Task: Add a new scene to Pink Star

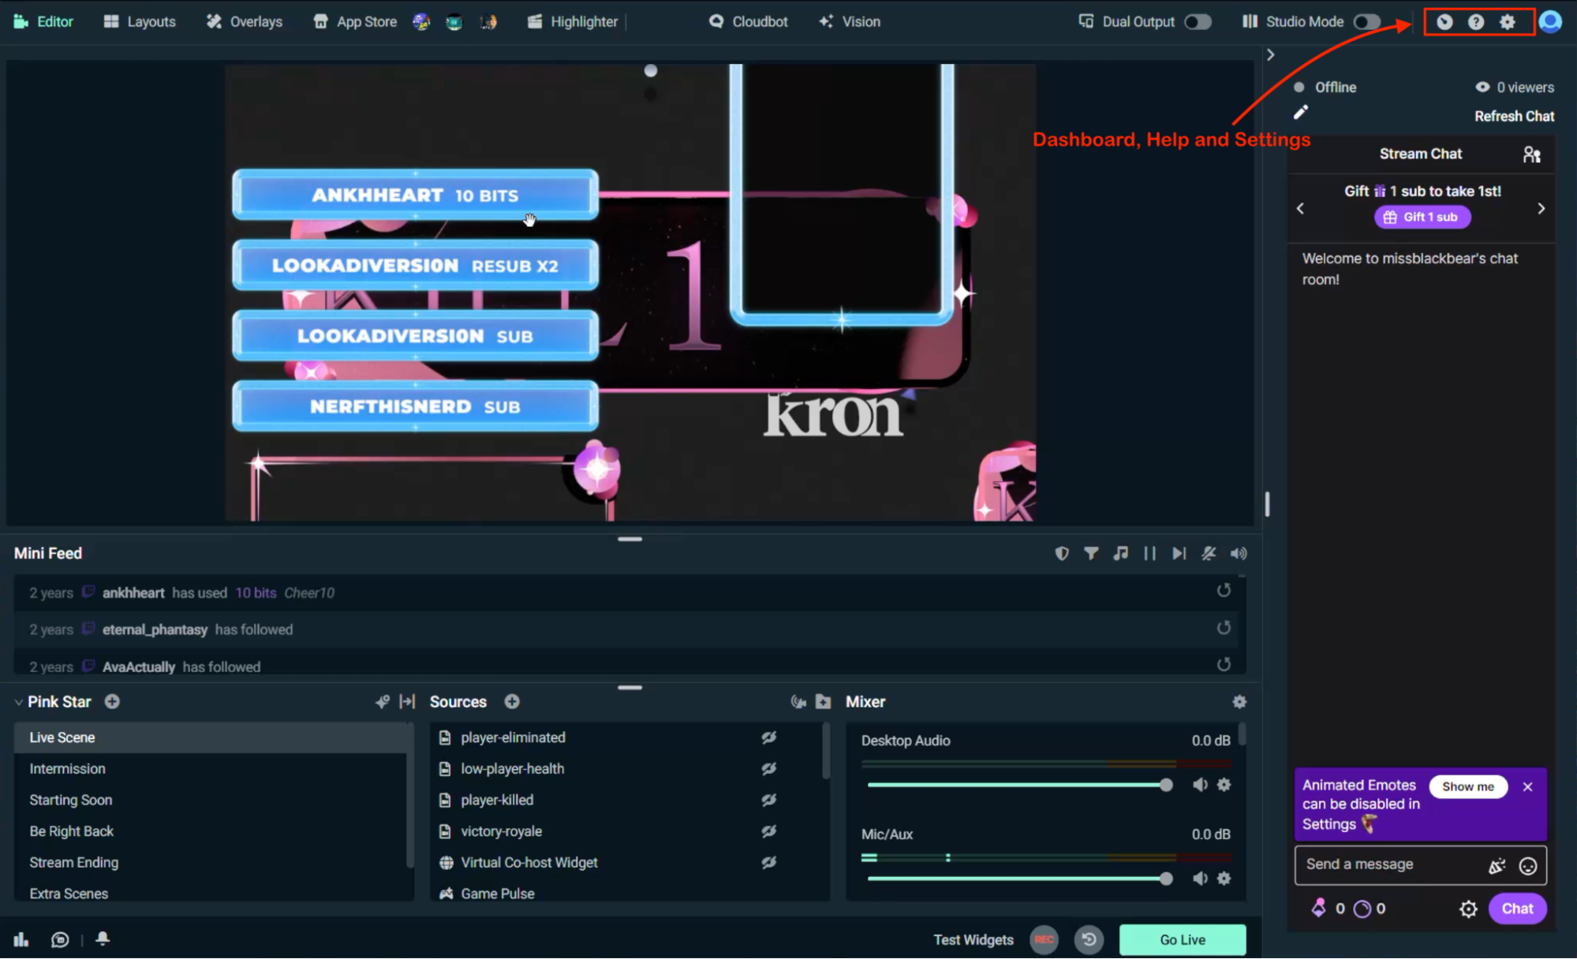Action: pyautogui.click(x=112, y=701)
